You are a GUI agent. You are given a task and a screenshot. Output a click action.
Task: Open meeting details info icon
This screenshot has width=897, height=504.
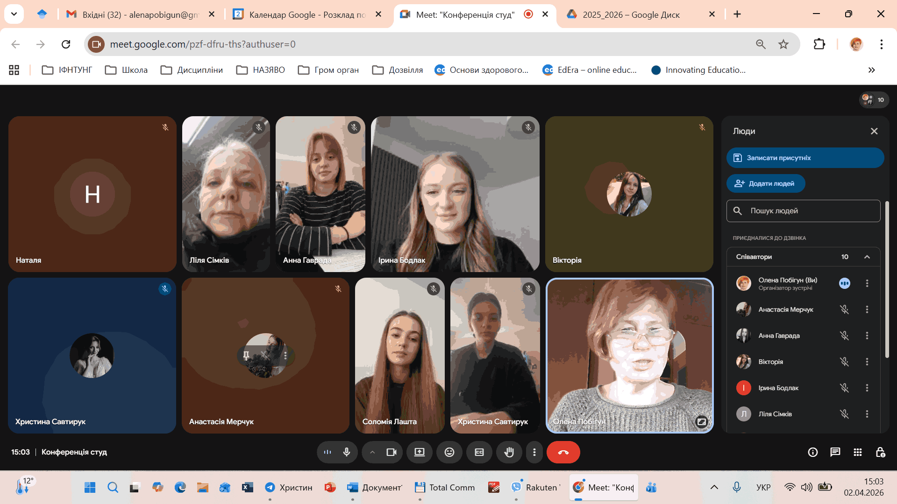tap(812, 452)
